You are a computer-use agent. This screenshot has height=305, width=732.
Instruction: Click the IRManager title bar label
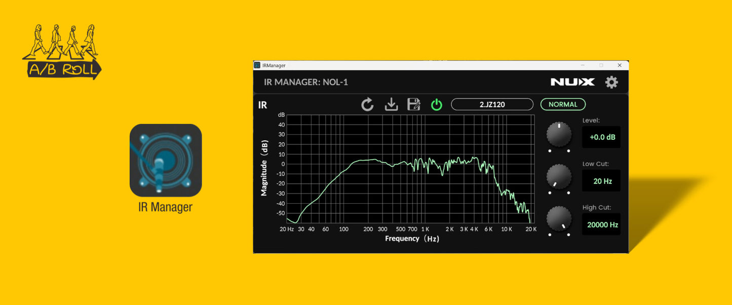pos(274,65)
